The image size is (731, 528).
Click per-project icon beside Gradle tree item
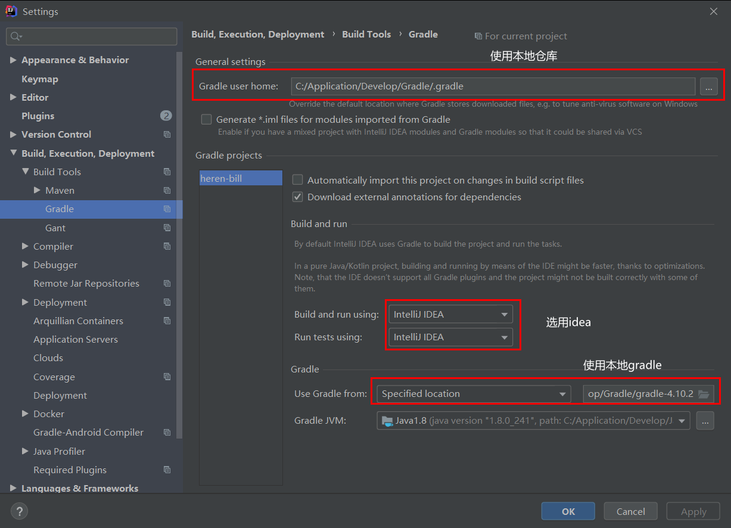tap(167, 209)
